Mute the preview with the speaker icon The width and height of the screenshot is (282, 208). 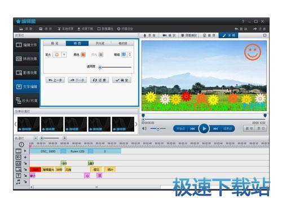point(144,129)
